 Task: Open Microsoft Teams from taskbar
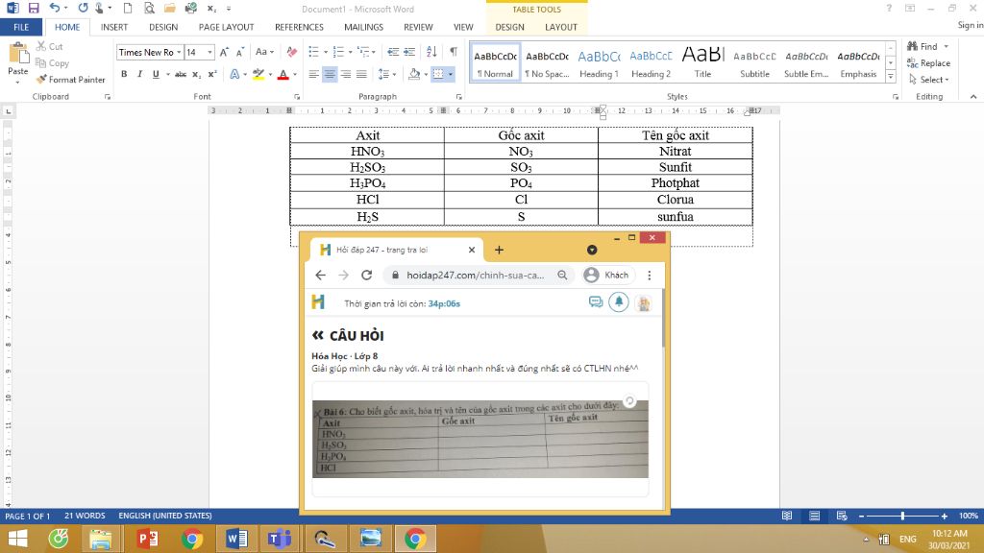tap(280, 539)
